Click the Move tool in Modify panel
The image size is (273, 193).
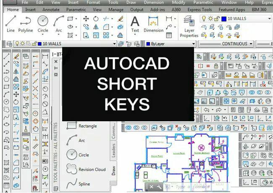coord(86,18)
